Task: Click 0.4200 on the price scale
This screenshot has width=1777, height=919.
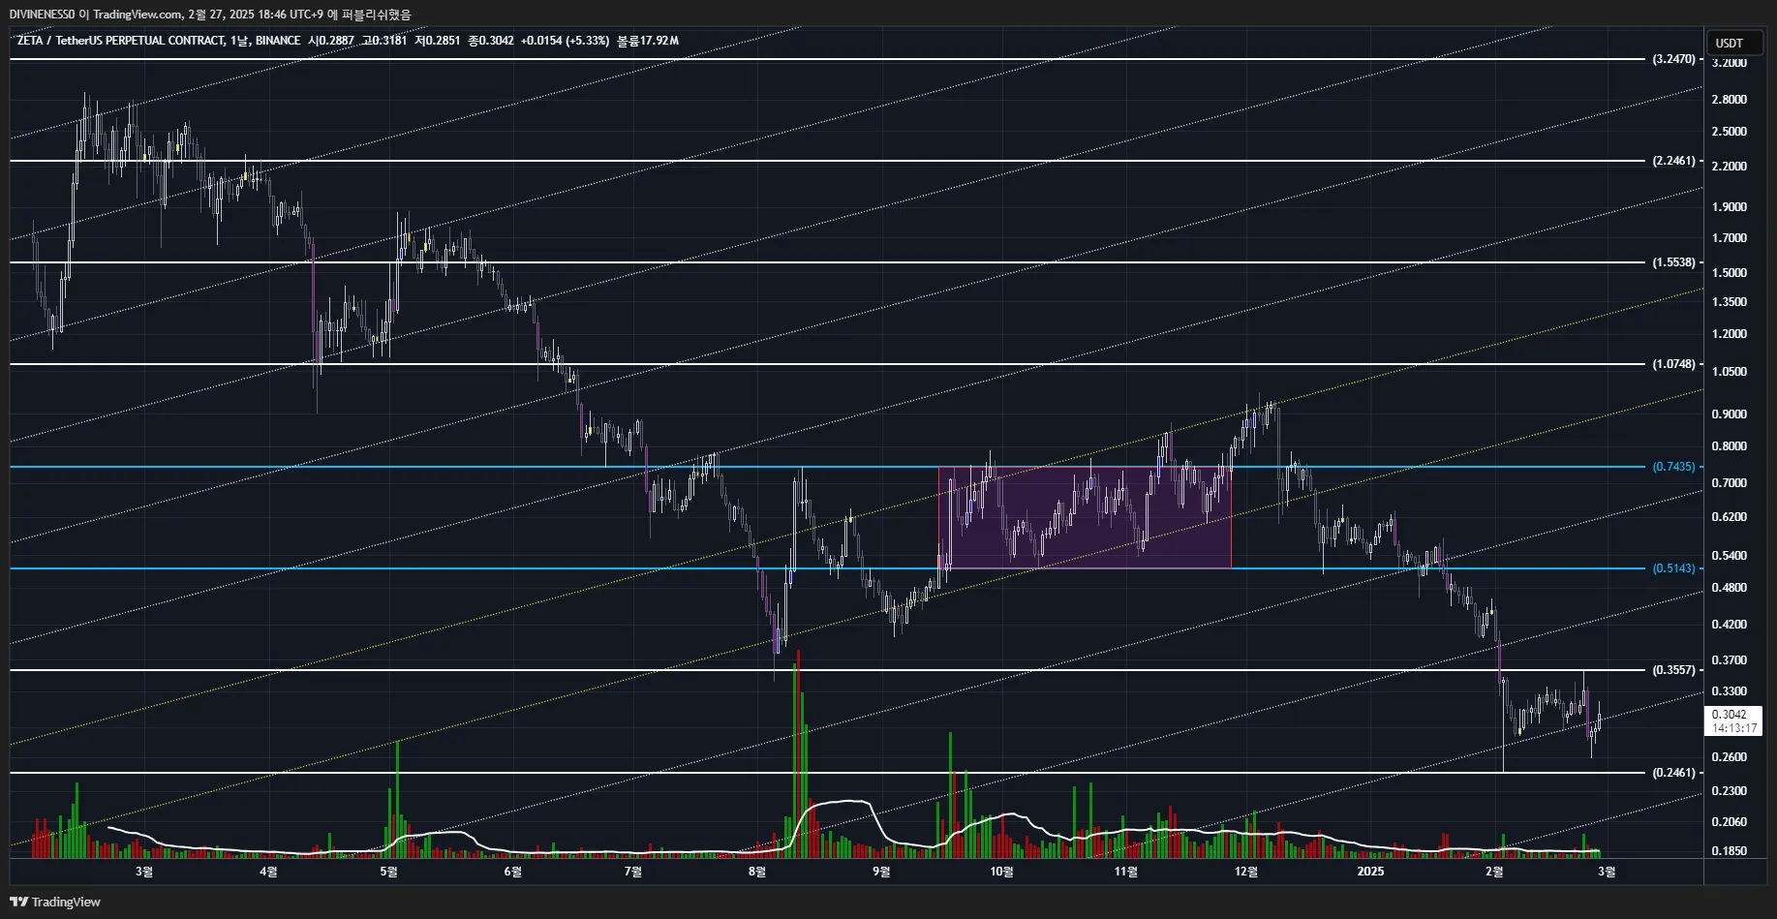Action: point(1730,625)
